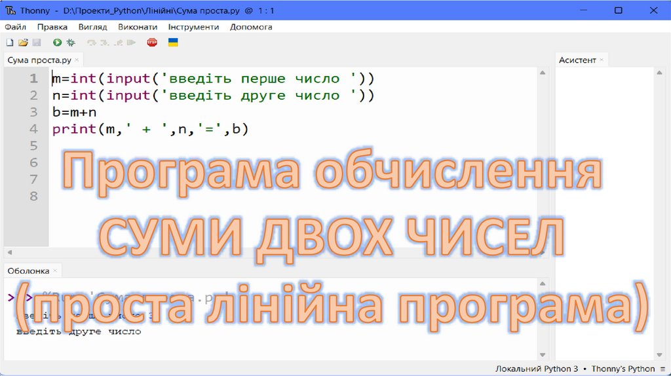Choose interpreter via Локальний Python 3 status text
This screenshot has width=671, height=376.
click(537, 369)
